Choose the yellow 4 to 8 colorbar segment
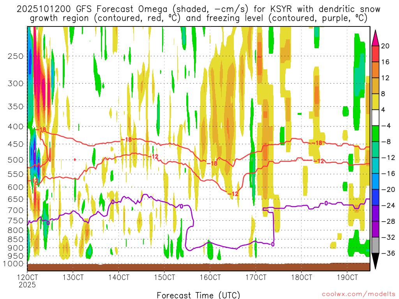The height and width of the screenshot is (299, 399). coord(375,102)
